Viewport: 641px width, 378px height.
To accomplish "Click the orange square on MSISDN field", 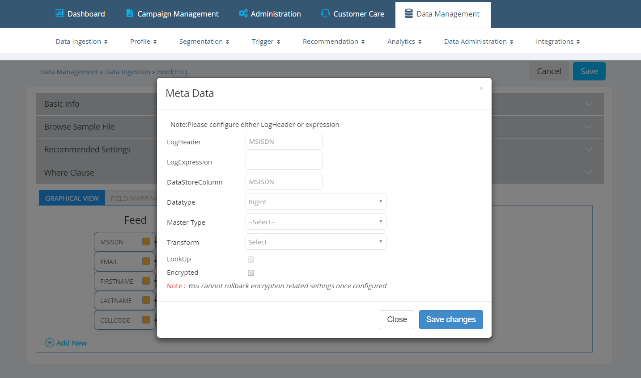I will pos(146,241).
